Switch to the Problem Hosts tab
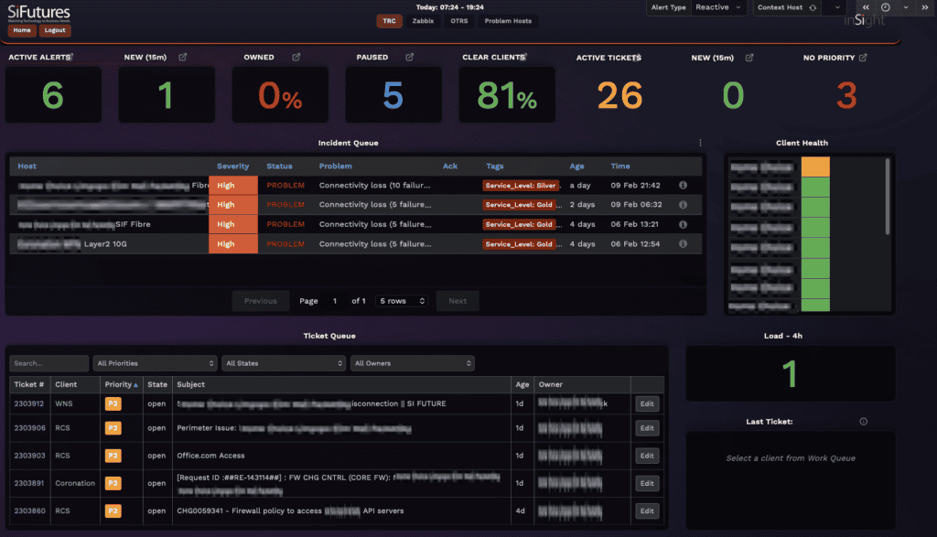The image size is (937, 537). 508,21
